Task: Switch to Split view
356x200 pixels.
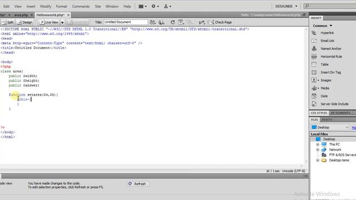Action: 8,22
